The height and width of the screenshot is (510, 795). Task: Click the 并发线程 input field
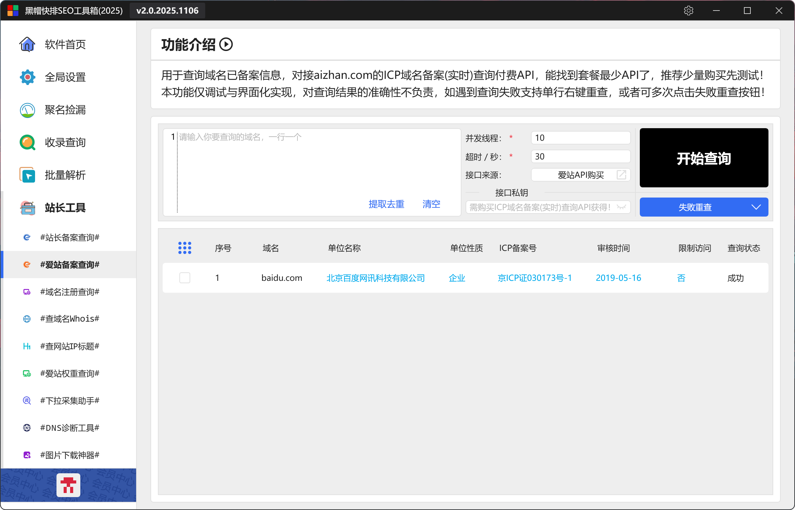(580, 138)
